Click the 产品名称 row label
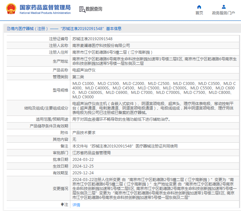Image resolution: width=241 pixels, height=211 pixels. tap(60, 70)
